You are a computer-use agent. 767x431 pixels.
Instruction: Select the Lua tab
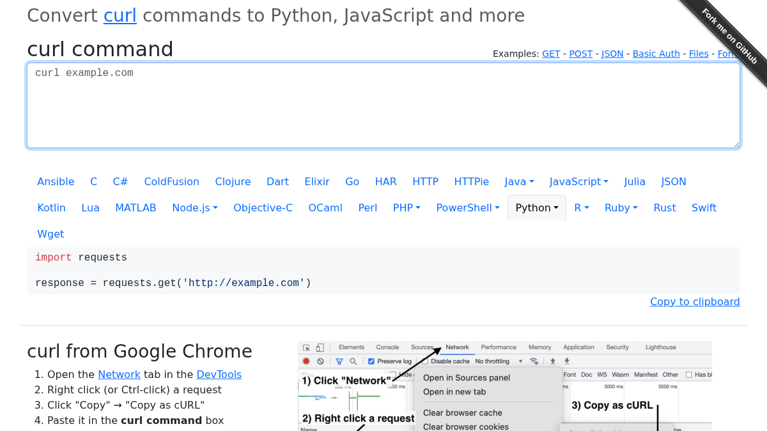(x=91, y=208)
